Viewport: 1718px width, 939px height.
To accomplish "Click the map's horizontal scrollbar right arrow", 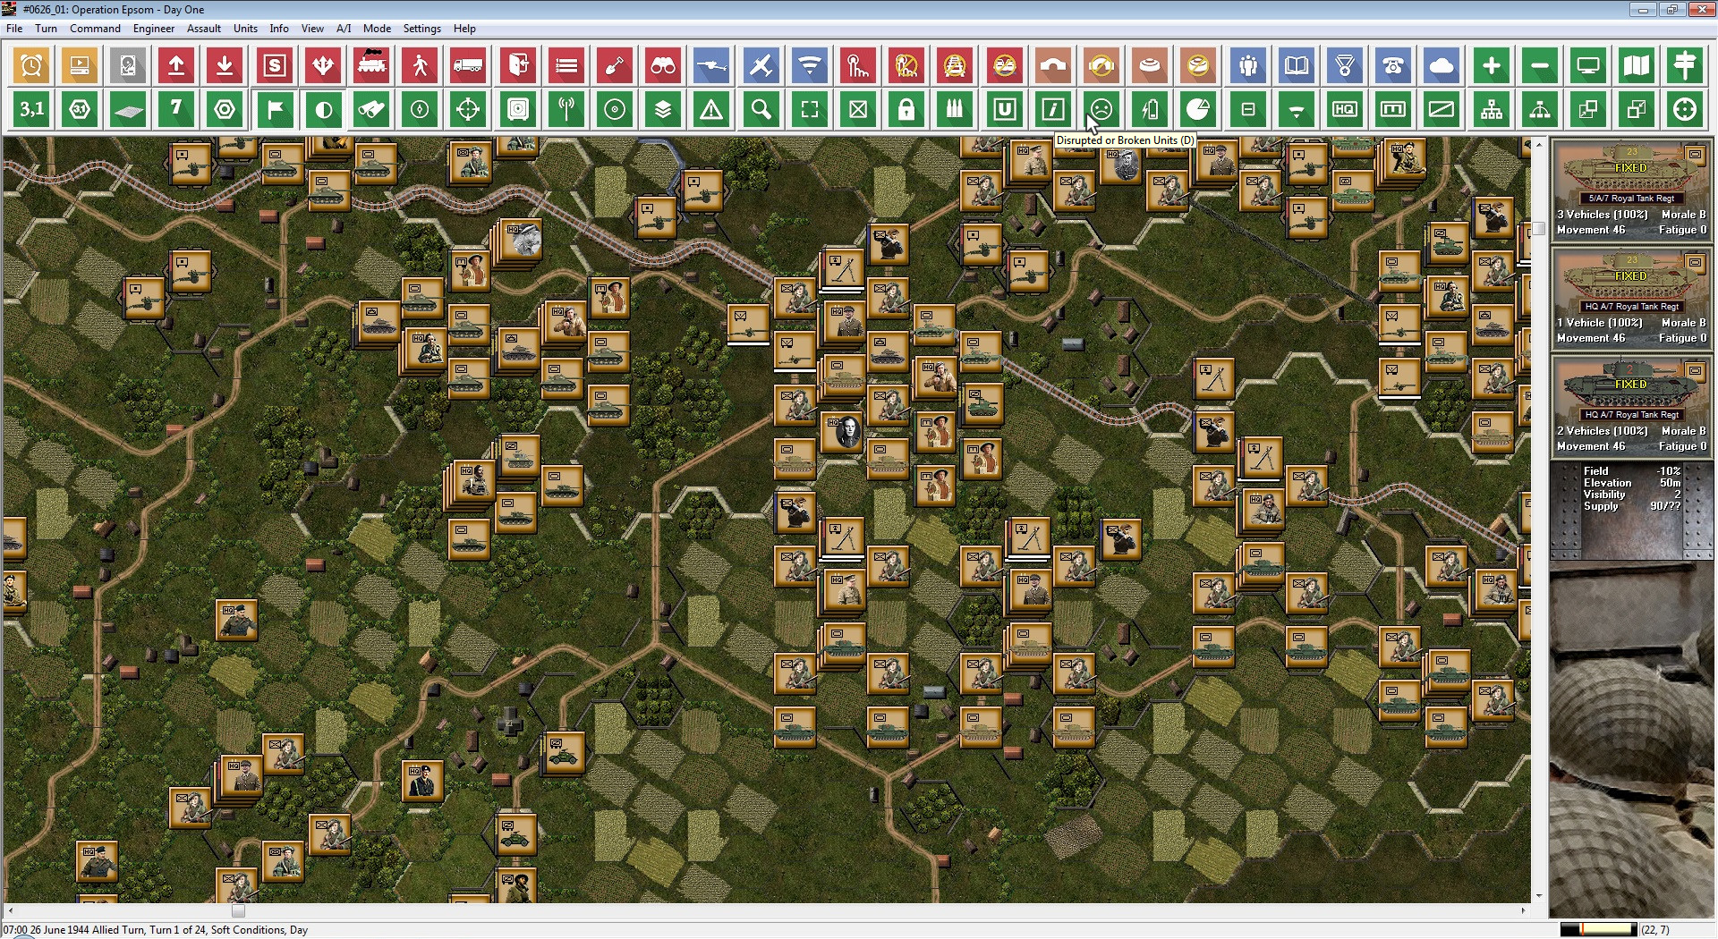I will coord(1523,910).
